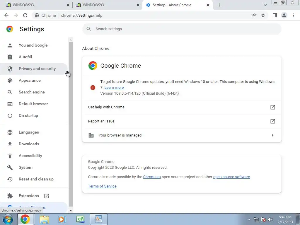The image size is (300, 225).
Task: Click the Default browser window icon
Action: point(10,104)
